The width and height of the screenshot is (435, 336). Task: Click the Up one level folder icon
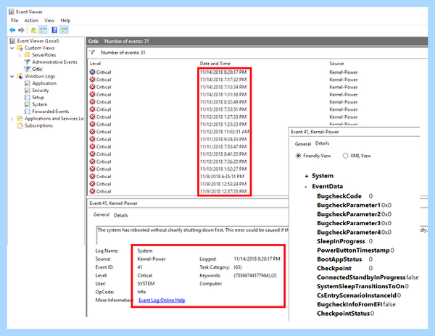pos(33,30)
